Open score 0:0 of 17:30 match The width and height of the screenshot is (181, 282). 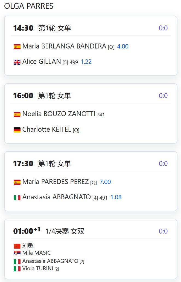coord(163,163)
